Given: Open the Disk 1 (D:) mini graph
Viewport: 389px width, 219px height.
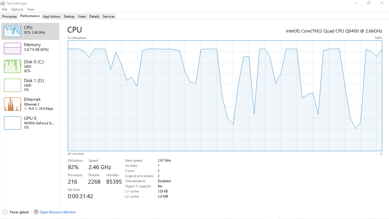Looking at the screenshot, I should point(13,85).
